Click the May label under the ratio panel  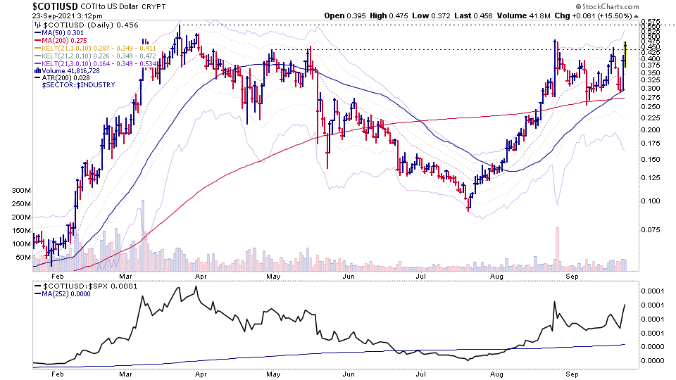pyautogui.click(x=273, y=374)
